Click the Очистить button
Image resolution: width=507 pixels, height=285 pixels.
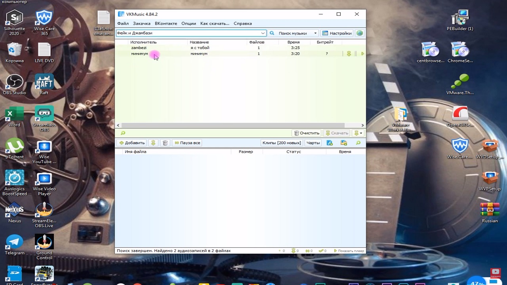tap(307, 133)
